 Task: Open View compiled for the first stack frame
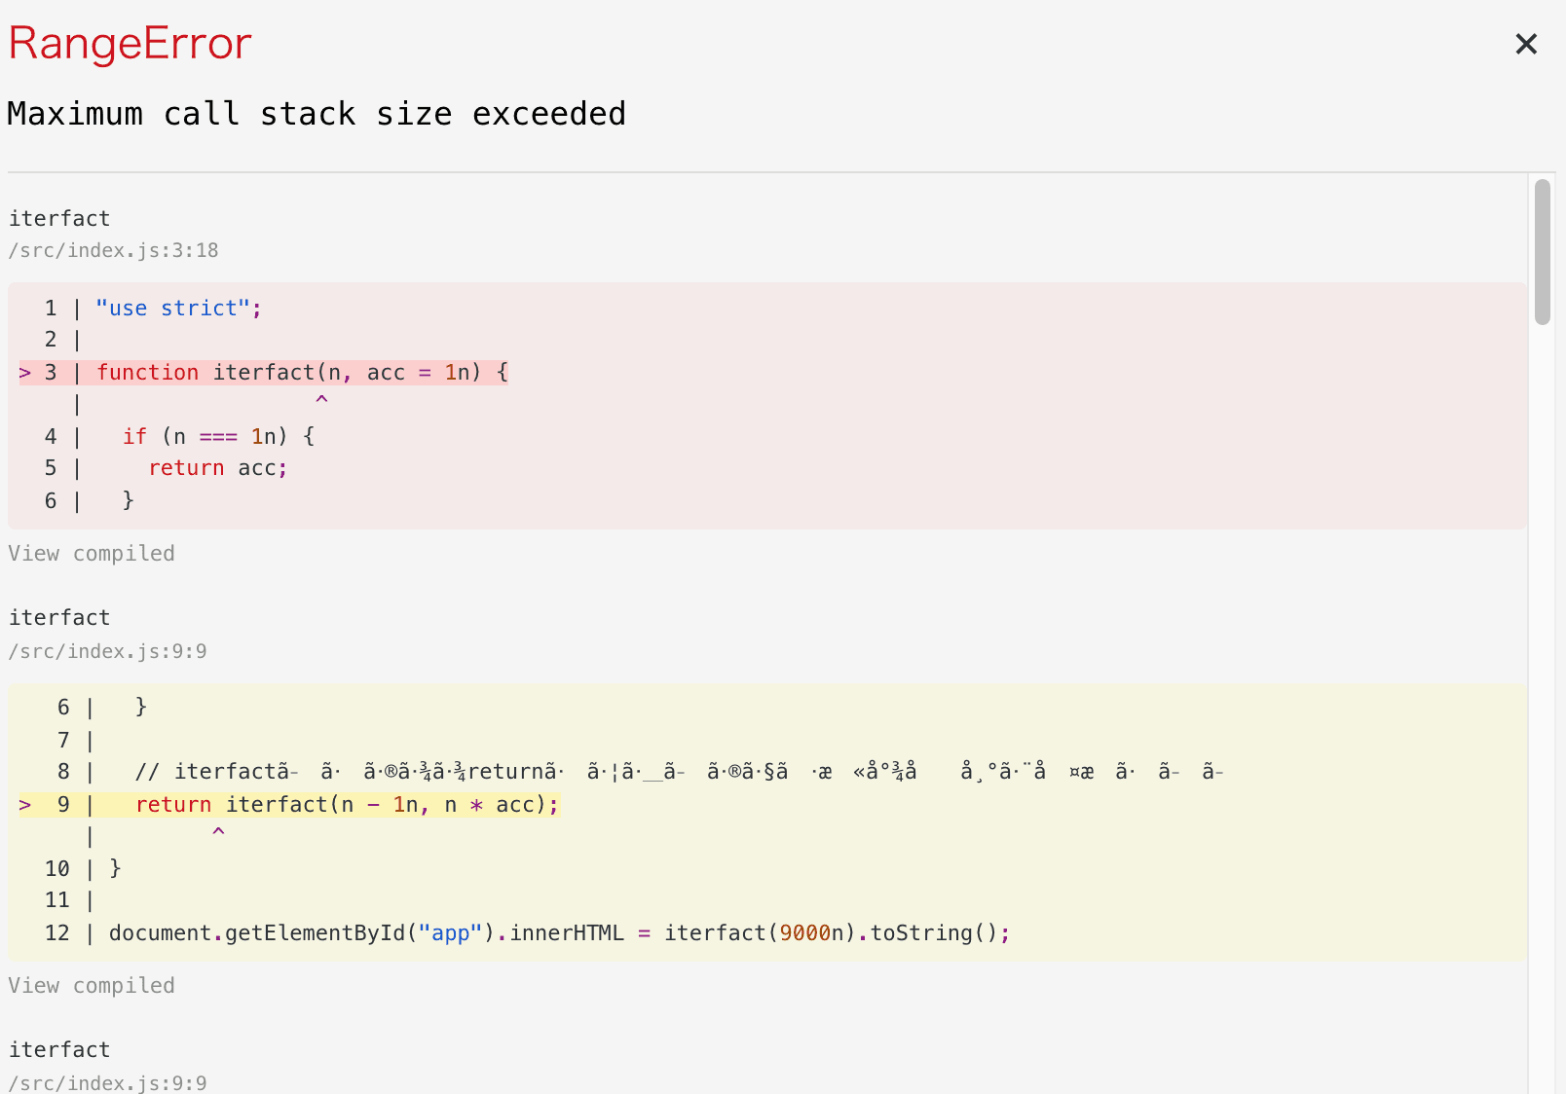pos(91,553)
